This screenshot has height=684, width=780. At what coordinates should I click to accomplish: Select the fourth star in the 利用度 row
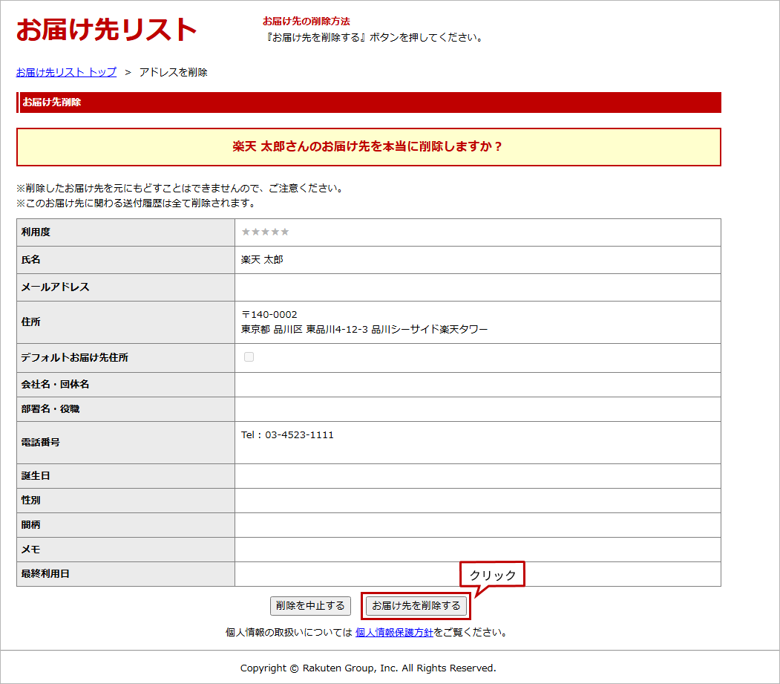pos(275,232)
